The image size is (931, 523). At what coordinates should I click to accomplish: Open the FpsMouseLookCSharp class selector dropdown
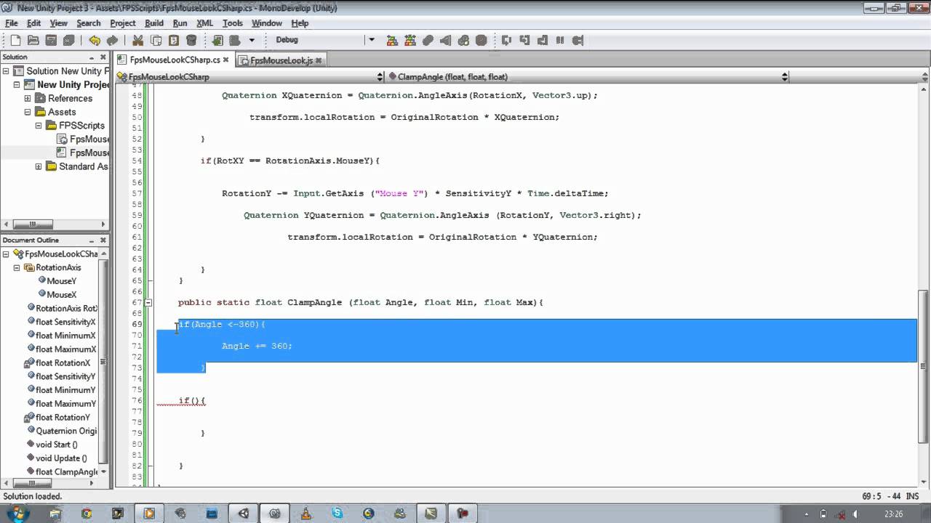coord(380,77)
